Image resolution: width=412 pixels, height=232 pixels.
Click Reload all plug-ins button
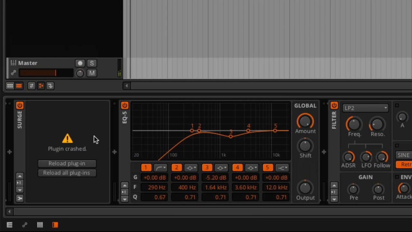pyautogui.click(x=67, y=173)
